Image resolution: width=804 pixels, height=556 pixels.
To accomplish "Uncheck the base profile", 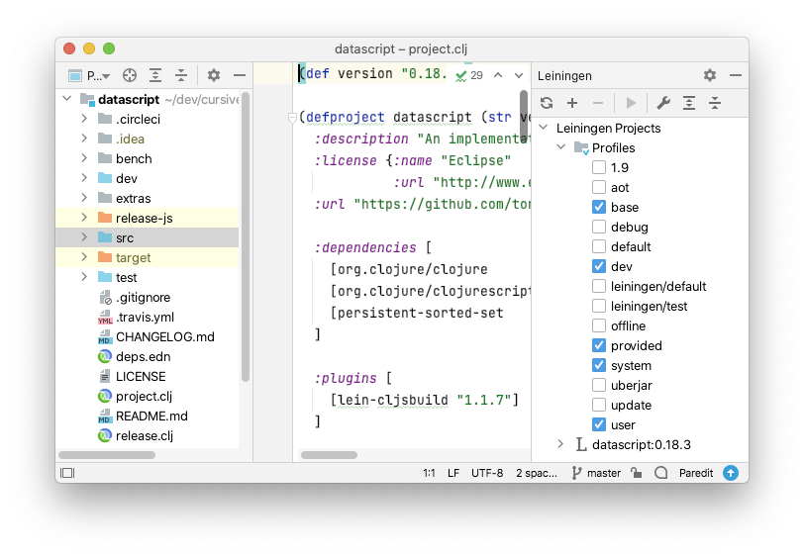I will coord(598,207).
